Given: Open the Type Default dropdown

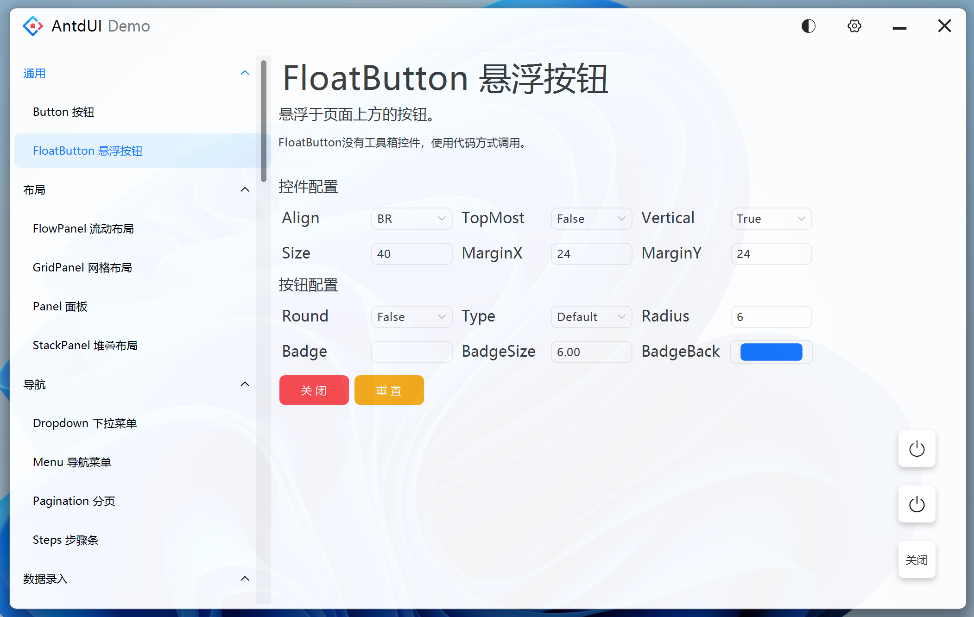Looking at the screenshot, I should tap(591, 317).
